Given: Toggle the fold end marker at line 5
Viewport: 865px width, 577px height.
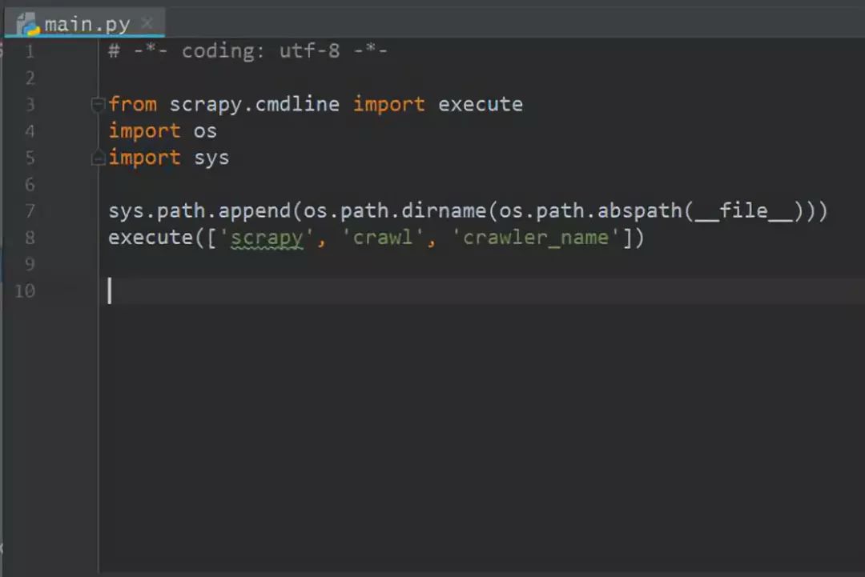Looking at the screenshot, I should 98,158.
